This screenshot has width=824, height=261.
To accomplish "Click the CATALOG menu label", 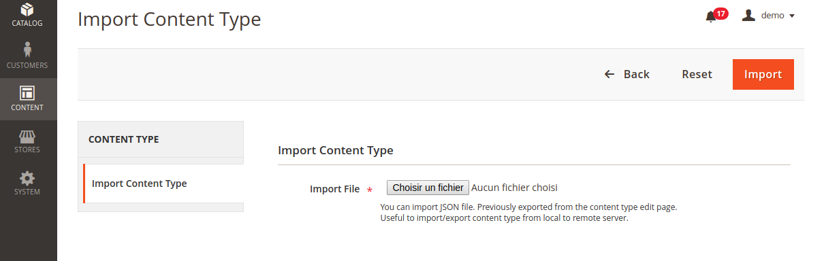I will 27,23.
